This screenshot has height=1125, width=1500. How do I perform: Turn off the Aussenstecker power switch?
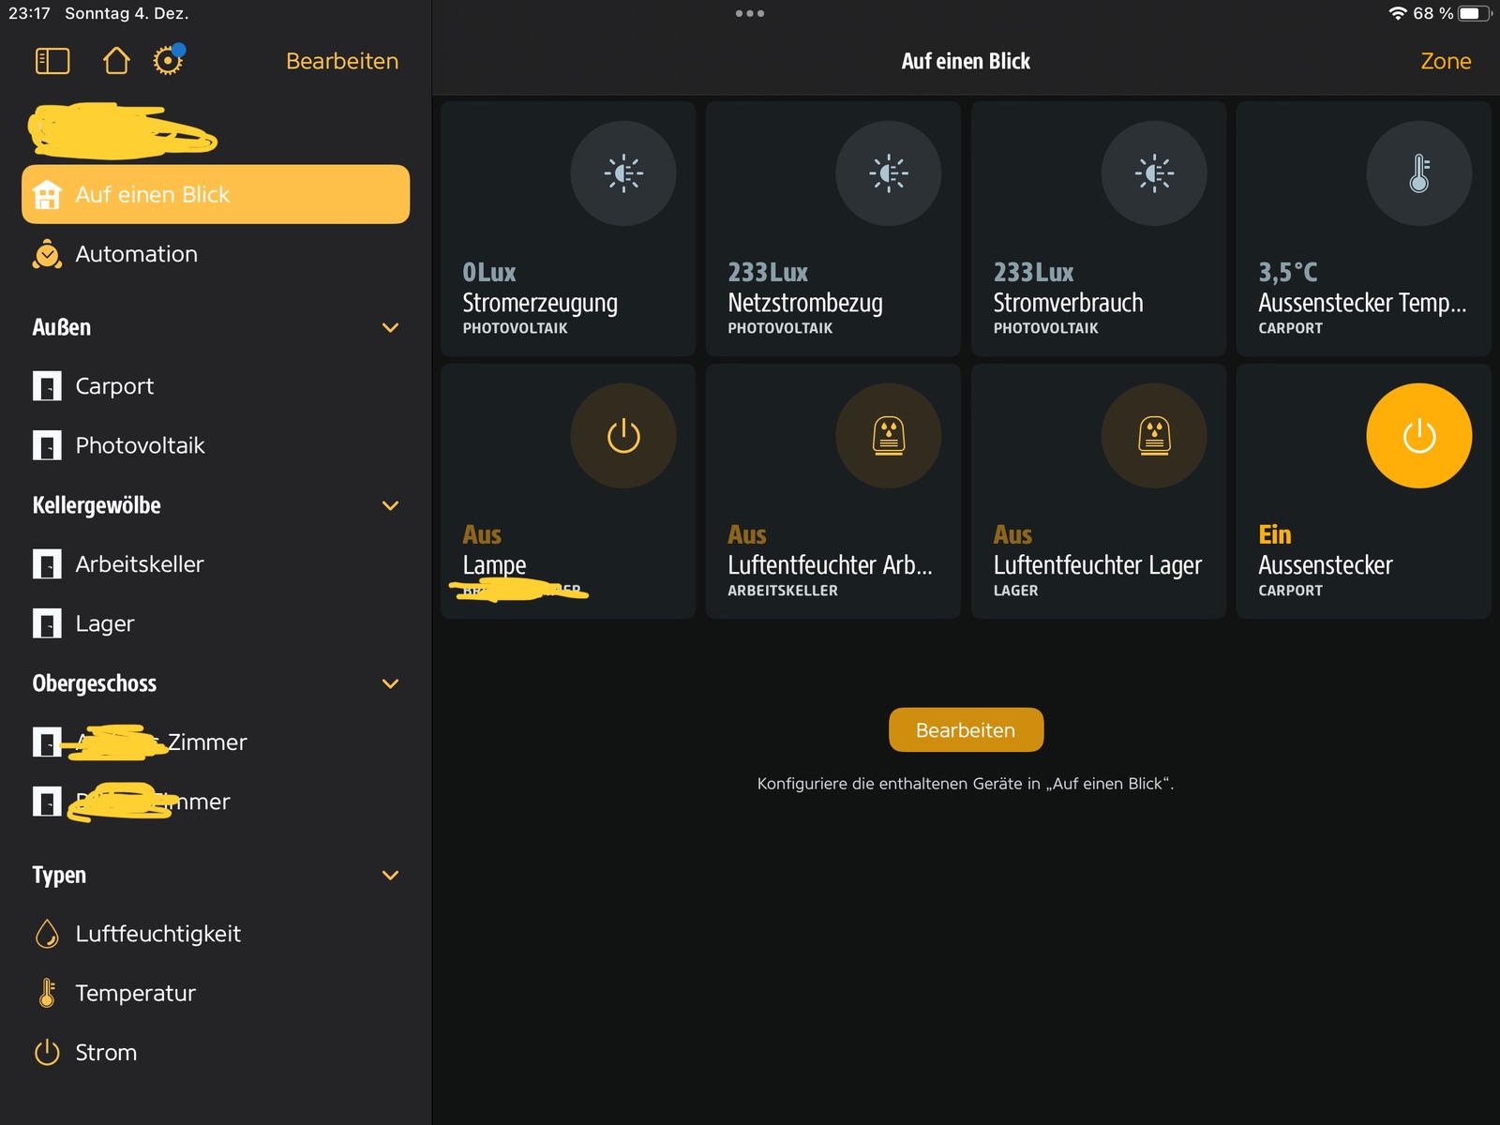(1418, 436)
